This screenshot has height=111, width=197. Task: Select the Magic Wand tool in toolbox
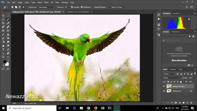click(x=8, y=19)
